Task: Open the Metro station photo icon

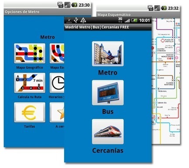Action: coord(108,54)
